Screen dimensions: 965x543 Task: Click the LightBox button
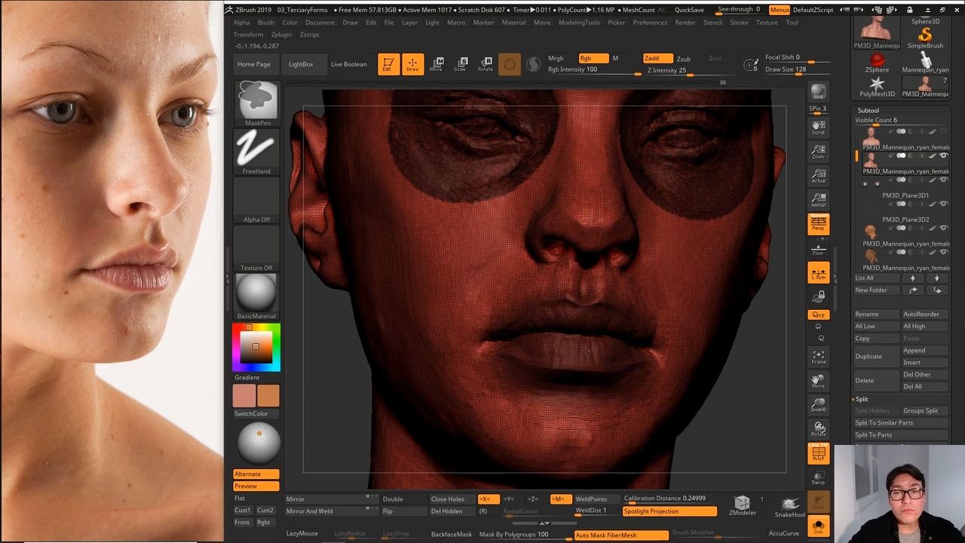tap(300, 64)
